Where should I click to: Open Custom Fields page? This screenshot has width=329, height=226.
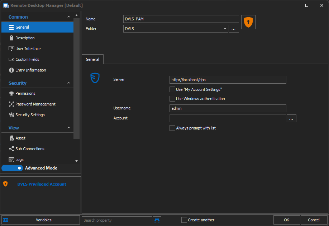[x=27, y=59]
